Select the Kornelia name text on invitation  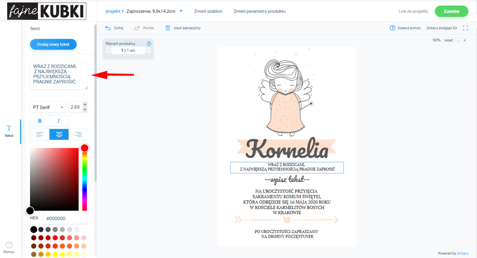coord(286,149)
